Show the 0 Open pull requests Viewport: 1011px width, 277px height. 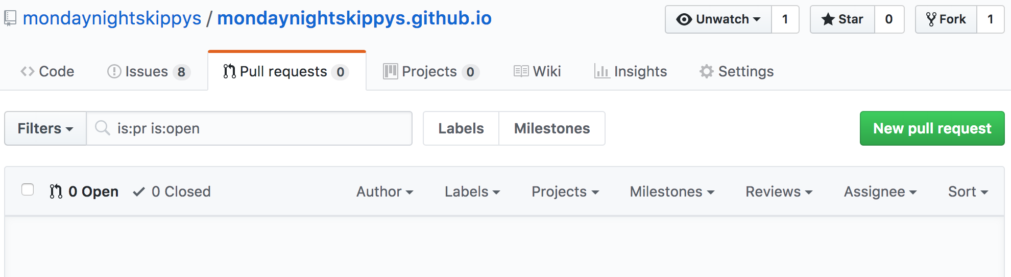coord(84,191)
